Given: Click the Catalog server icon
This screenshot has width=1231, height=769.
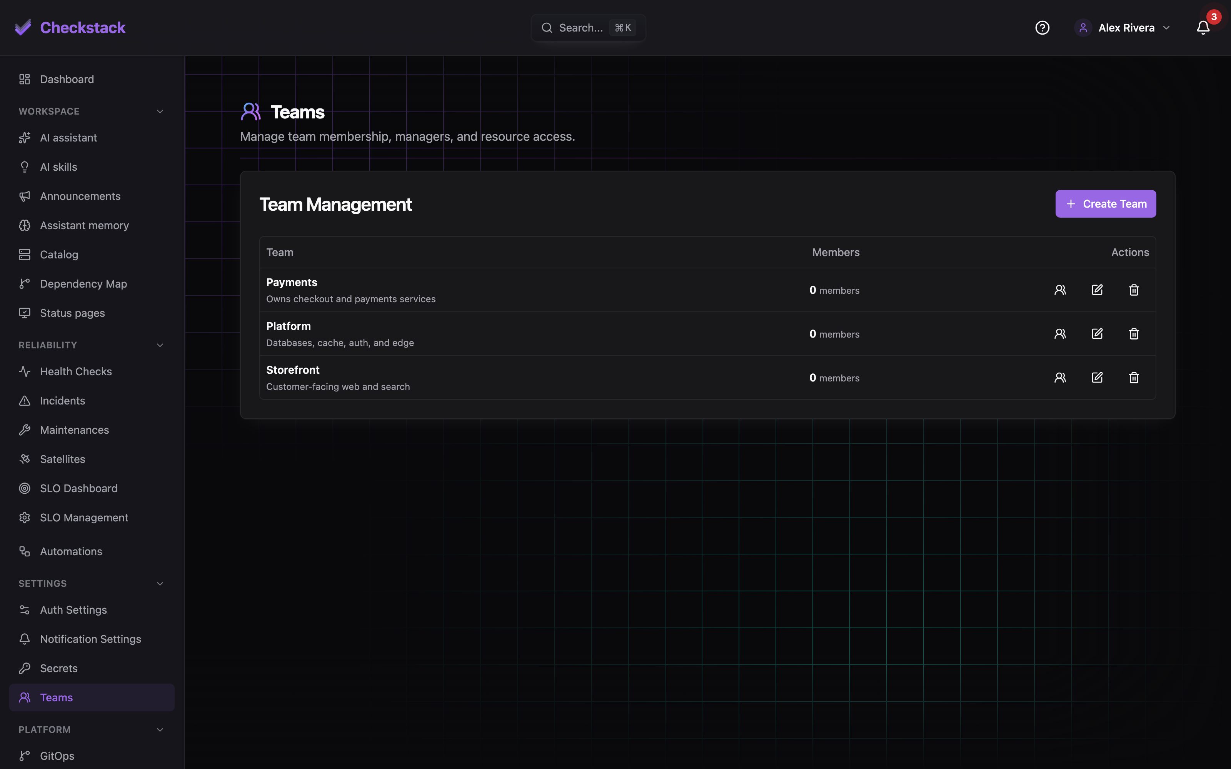Looking at the screenshot, I should pyautogui.click(x=24, y=255).
